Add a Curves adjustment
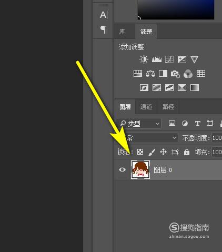The width and height of the screenshot is (222, 252). coord(169,59)
